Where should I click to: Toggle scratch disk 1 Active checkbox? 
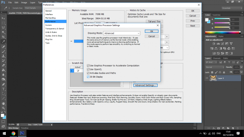coord(78,71)
